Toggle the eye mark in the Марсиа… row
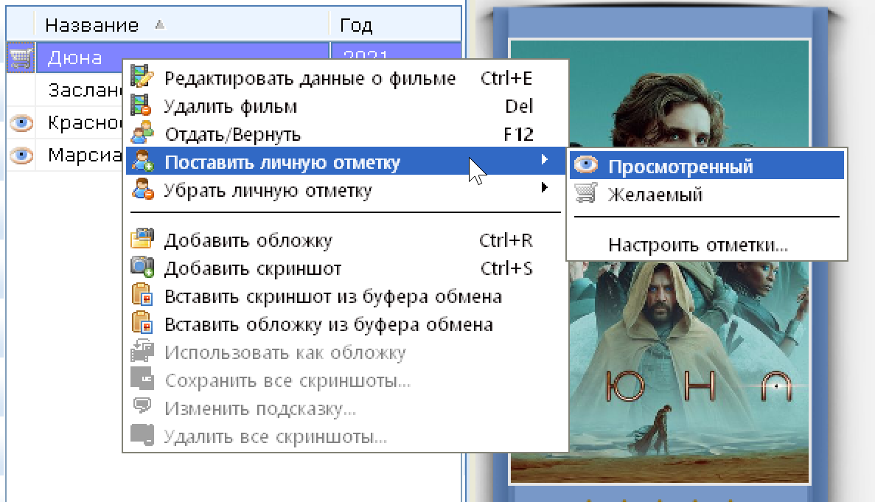 click(21, 155)
